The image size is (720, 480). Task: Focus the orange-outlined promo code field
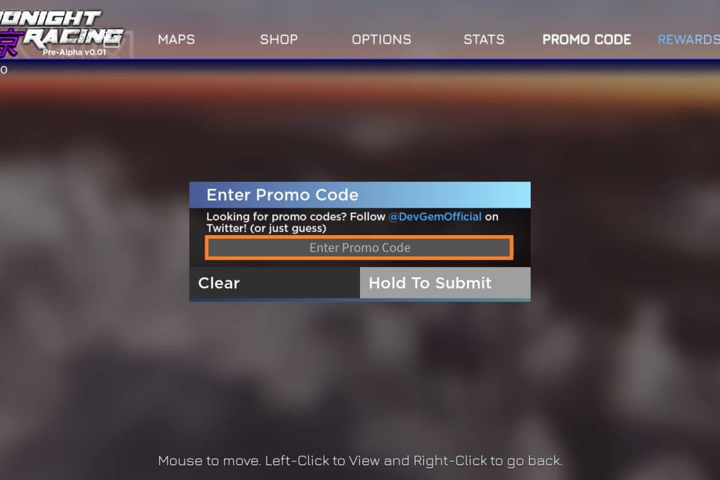(x=359, y=247)
